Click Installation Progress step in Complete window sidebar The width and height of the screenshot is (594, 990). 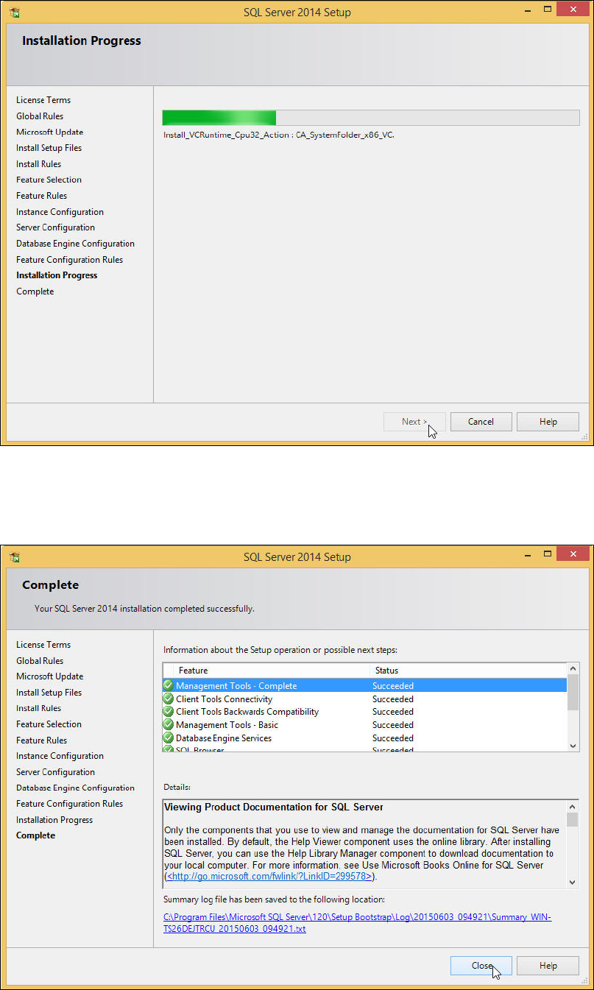54,820
